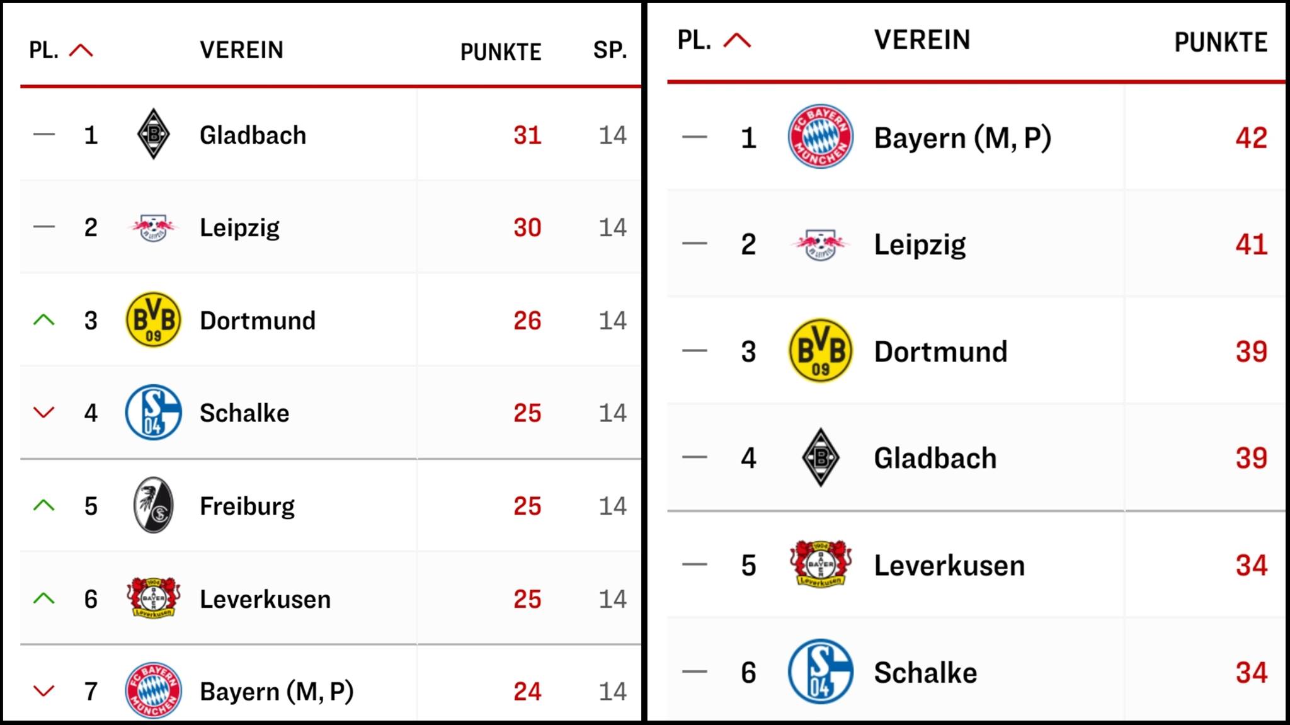Screen dimensions: 1290x725
Task: Open Leipzig team name in right table
Action: tap(920, 244)
